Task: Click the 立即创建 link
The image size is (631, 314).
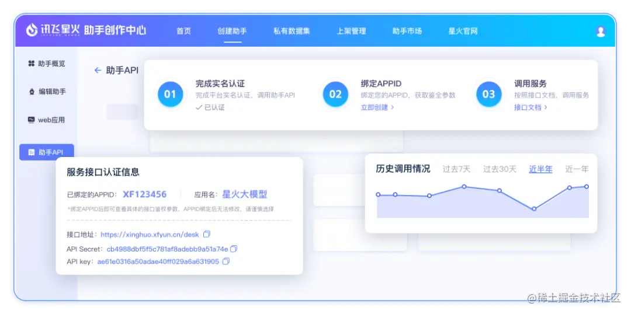Action: (x=377, y=107)
